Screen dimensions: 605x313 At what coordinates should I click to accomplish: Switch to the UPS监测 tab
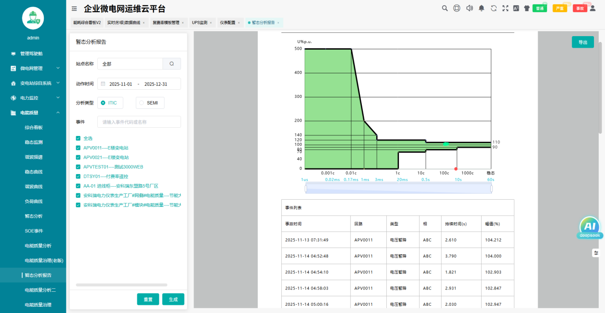pyautogui.click(x=199, y=23)
